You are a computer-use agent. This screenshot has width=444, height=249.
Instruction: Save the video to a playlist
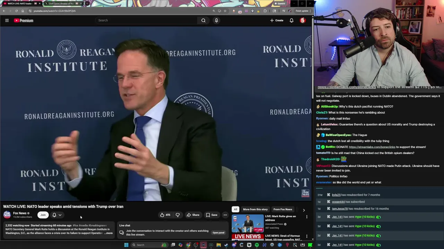pyautogui.click(x=212, y=215)
